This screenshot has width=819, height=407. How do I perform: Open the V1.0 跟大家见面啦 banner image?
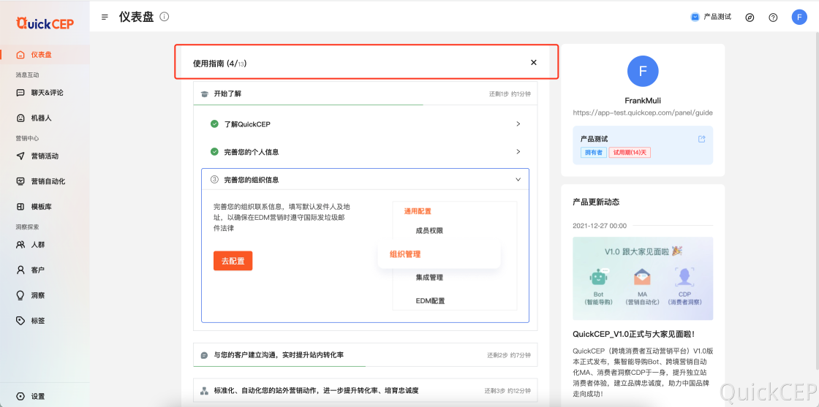(643, 278)
